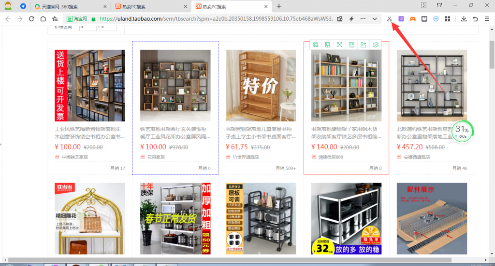Open the store link 竹世界旗舰店
The height and width of the screenshot is (266, 495).
coord(246,157)
